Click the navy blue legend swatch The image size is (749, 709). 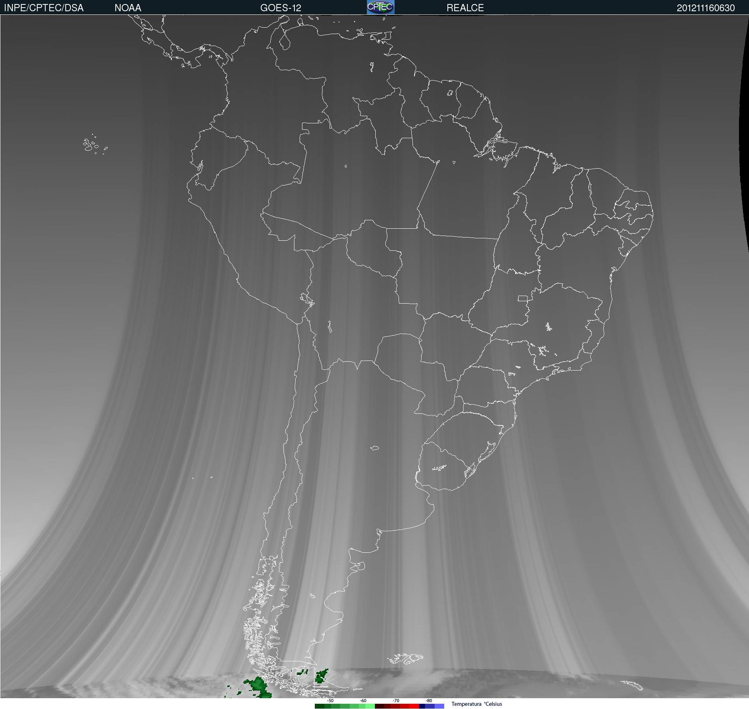click(422, 706)
